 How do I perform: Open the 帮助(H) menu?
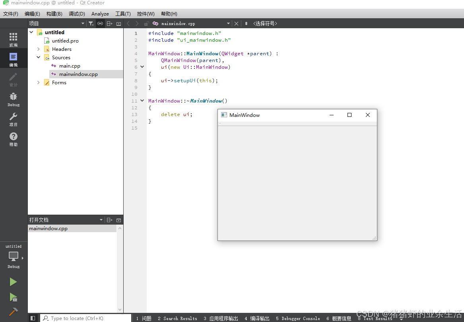(169, 14)
